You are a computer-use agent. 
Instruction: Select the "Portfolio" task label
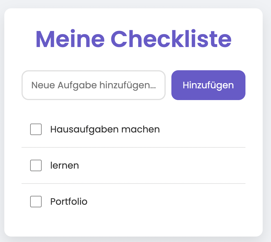(x=69, y=202)
